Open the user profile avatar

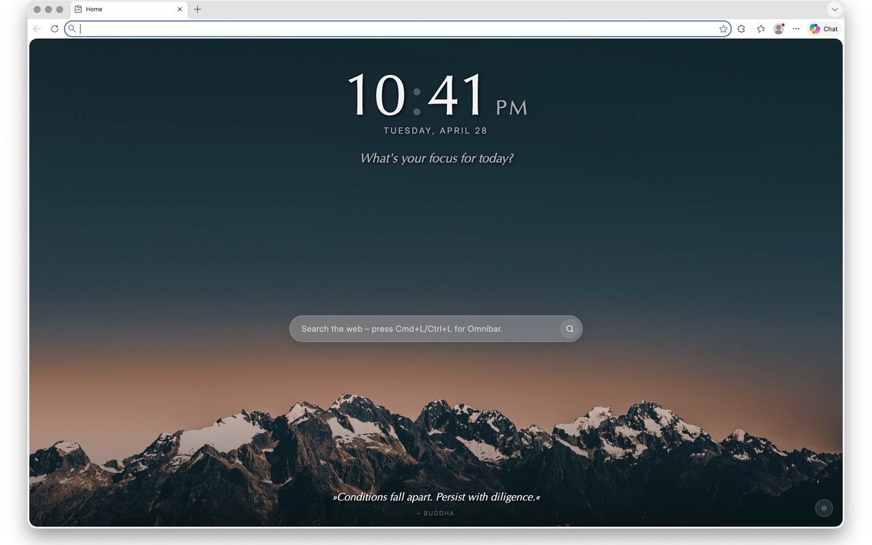pyautogui.click(x=779, y=29)
